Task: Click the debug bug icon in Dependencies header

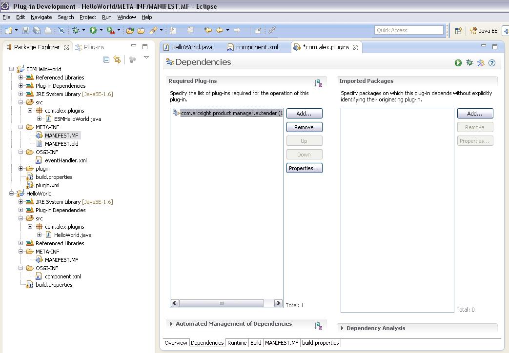Action: 469,62
